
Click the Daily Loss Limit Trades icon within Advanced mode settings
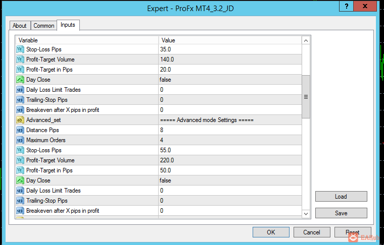click(20, 191)
